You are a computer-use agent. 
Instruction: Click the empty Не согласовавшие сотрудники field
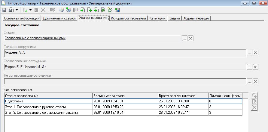click(125, 81)
